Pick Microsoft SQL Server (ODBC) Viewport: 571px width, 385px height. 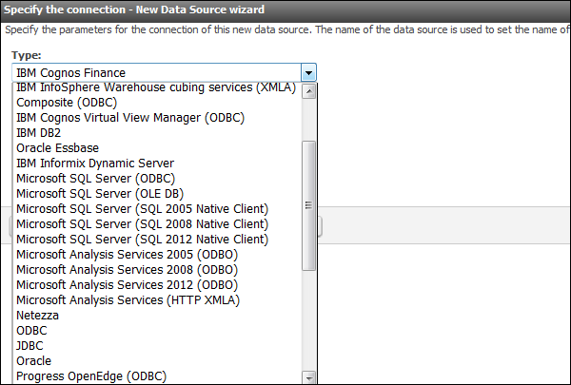[95, 179]
